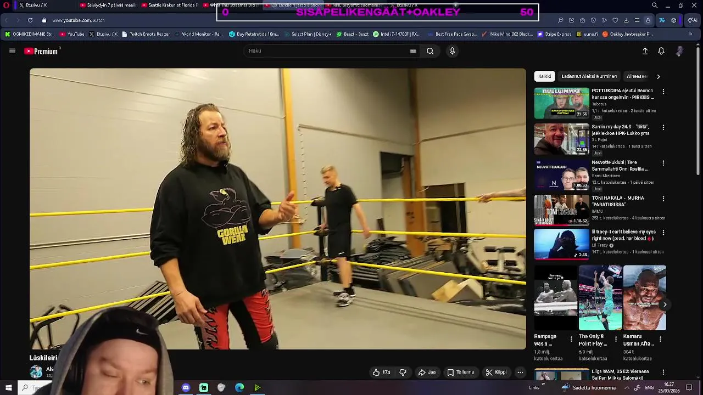Select the Aiheeseen filter chip
Image resolution: width=703 pixels, height=395 pixels.
pos(637,76)
